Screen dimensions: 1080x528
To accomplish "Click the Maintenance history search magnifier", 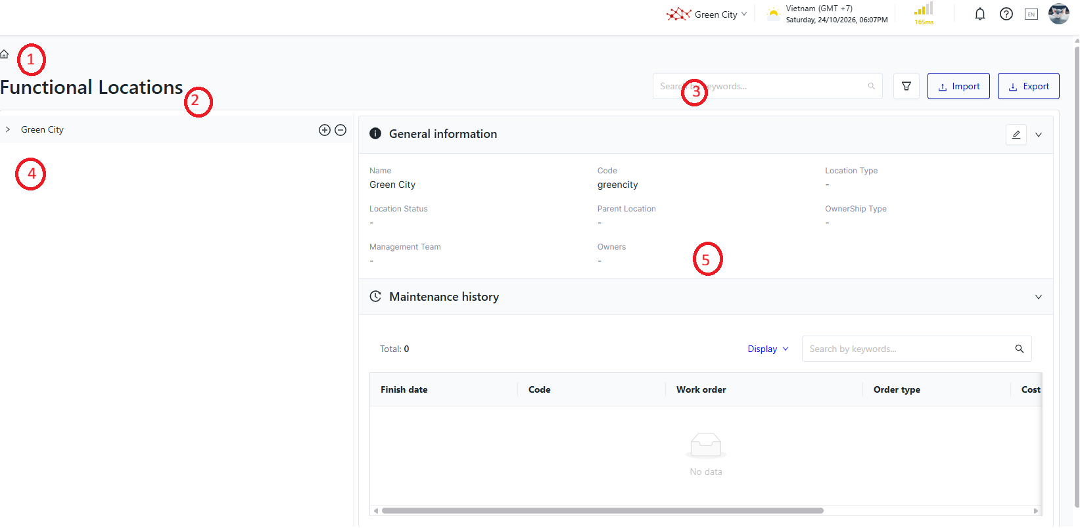I will (1020, 349).
